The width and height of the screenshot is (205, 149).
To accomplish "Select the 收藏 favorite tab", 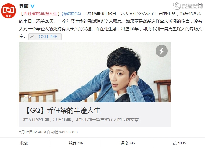I will (24, 143).
